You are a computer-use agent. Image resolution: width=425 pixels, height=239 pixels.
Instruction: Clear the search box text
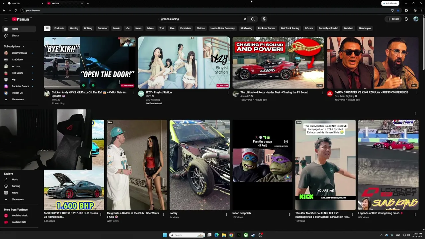(245, 19)
